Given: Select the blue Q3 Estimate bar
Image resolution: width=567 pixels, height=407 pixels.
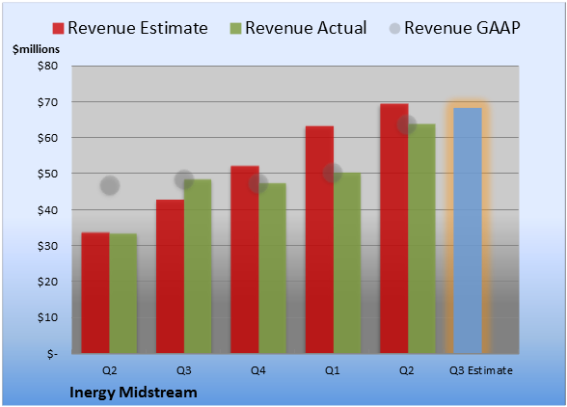Looking at the screenshot, I should (468, 231).
